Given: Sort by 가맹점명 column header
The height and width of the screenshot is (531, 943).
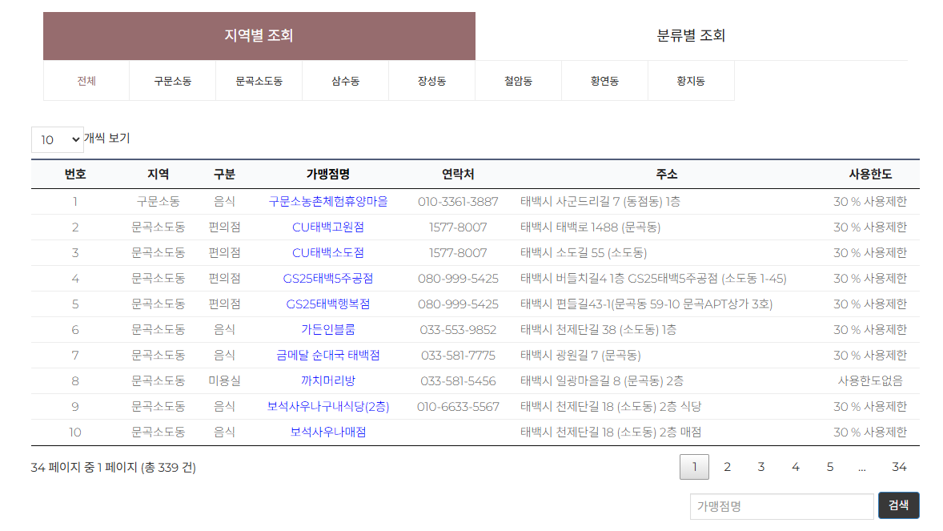Looking at the screenshot, I should 327,175.
